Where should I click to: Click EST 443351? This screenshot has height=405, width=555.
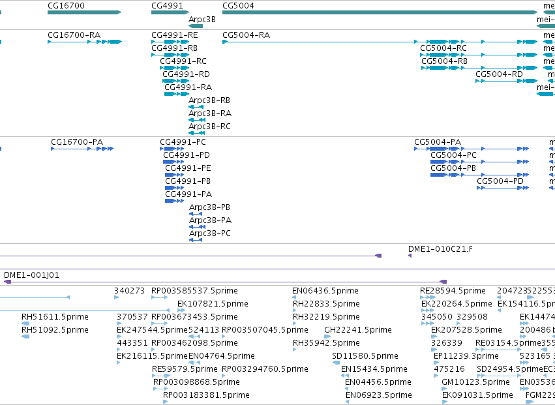(119, 350)
